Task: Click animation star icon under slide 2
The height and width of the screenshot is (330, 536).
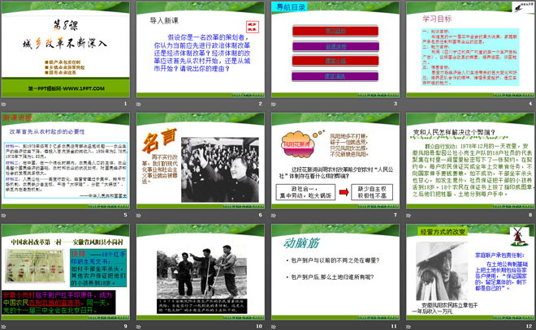Action: (x=139, y=104)
